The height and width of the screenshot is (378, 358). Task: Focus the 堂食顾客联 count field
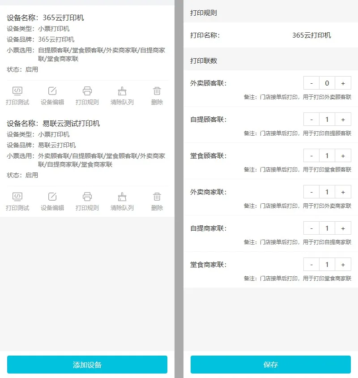[x=327, y=156]
